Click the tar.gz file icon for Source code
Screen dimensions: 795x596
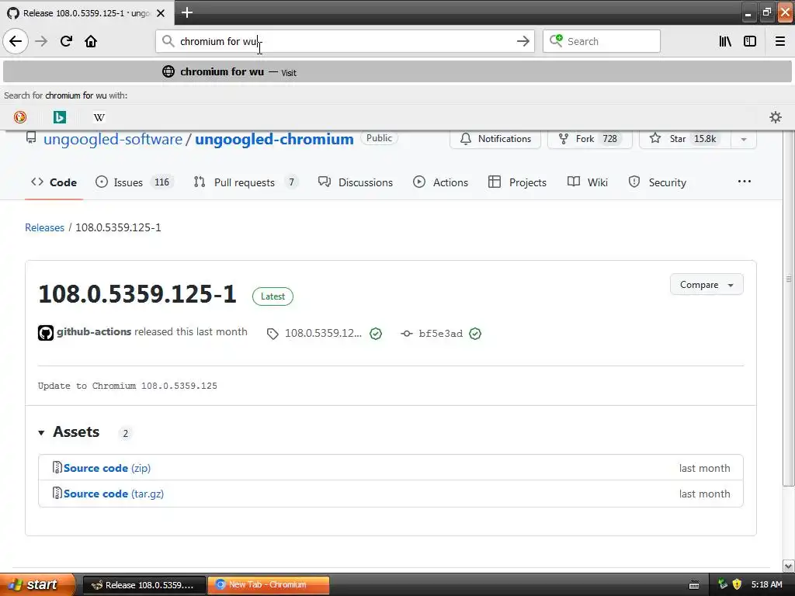(x=57, y=493)
